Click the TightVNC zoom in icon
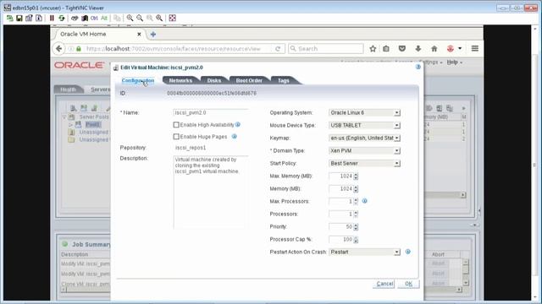The width and height of the screenshot is (542, 304). (x=130, y=18)
